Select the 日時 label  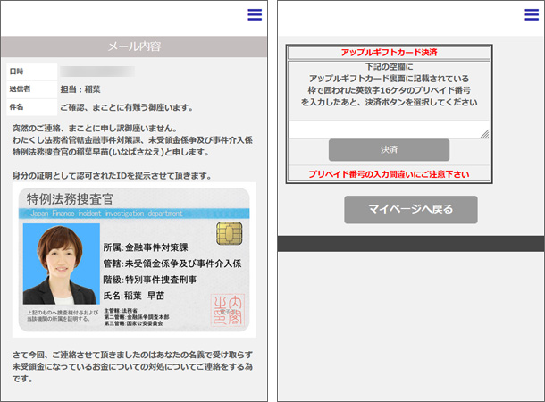point(18,71)
